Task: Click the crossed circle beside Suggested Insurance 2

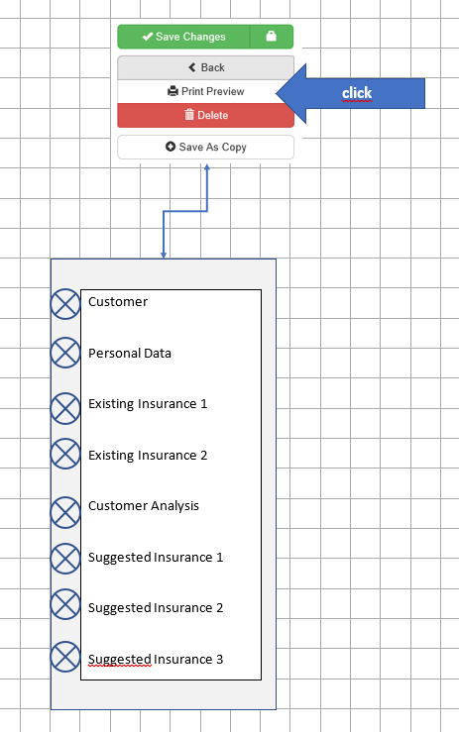Action: point(65,604)
